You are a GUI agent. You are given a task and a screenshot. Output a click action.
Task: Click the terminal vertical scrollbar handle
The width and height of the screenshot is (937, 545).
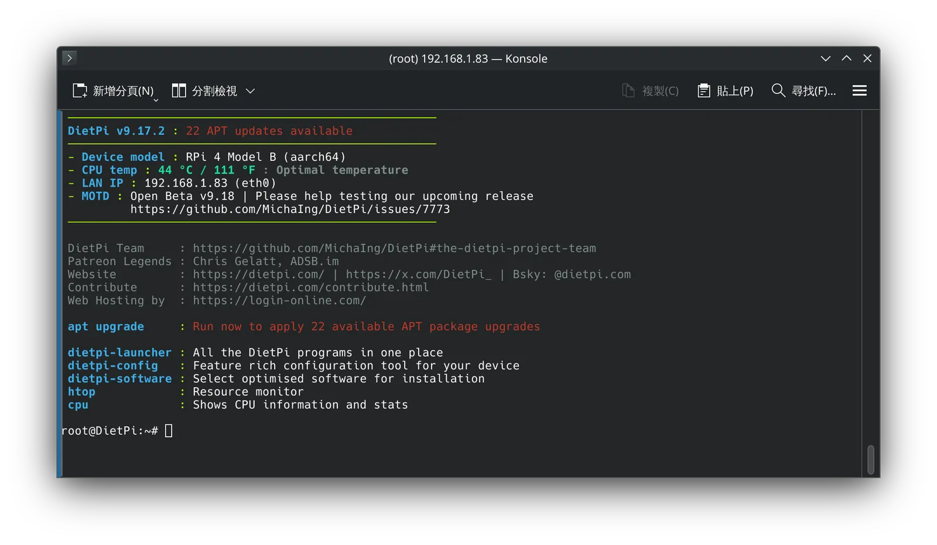point(870,460)
